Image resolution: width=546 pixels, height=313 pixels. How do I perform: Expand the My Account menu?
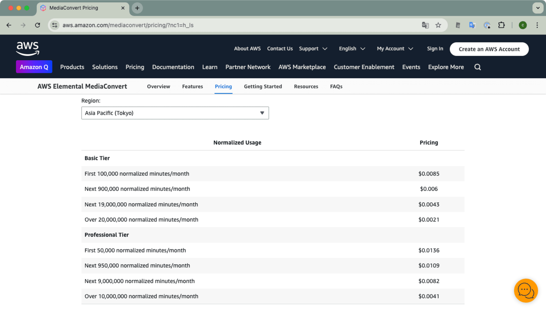(x=395, y=49)
